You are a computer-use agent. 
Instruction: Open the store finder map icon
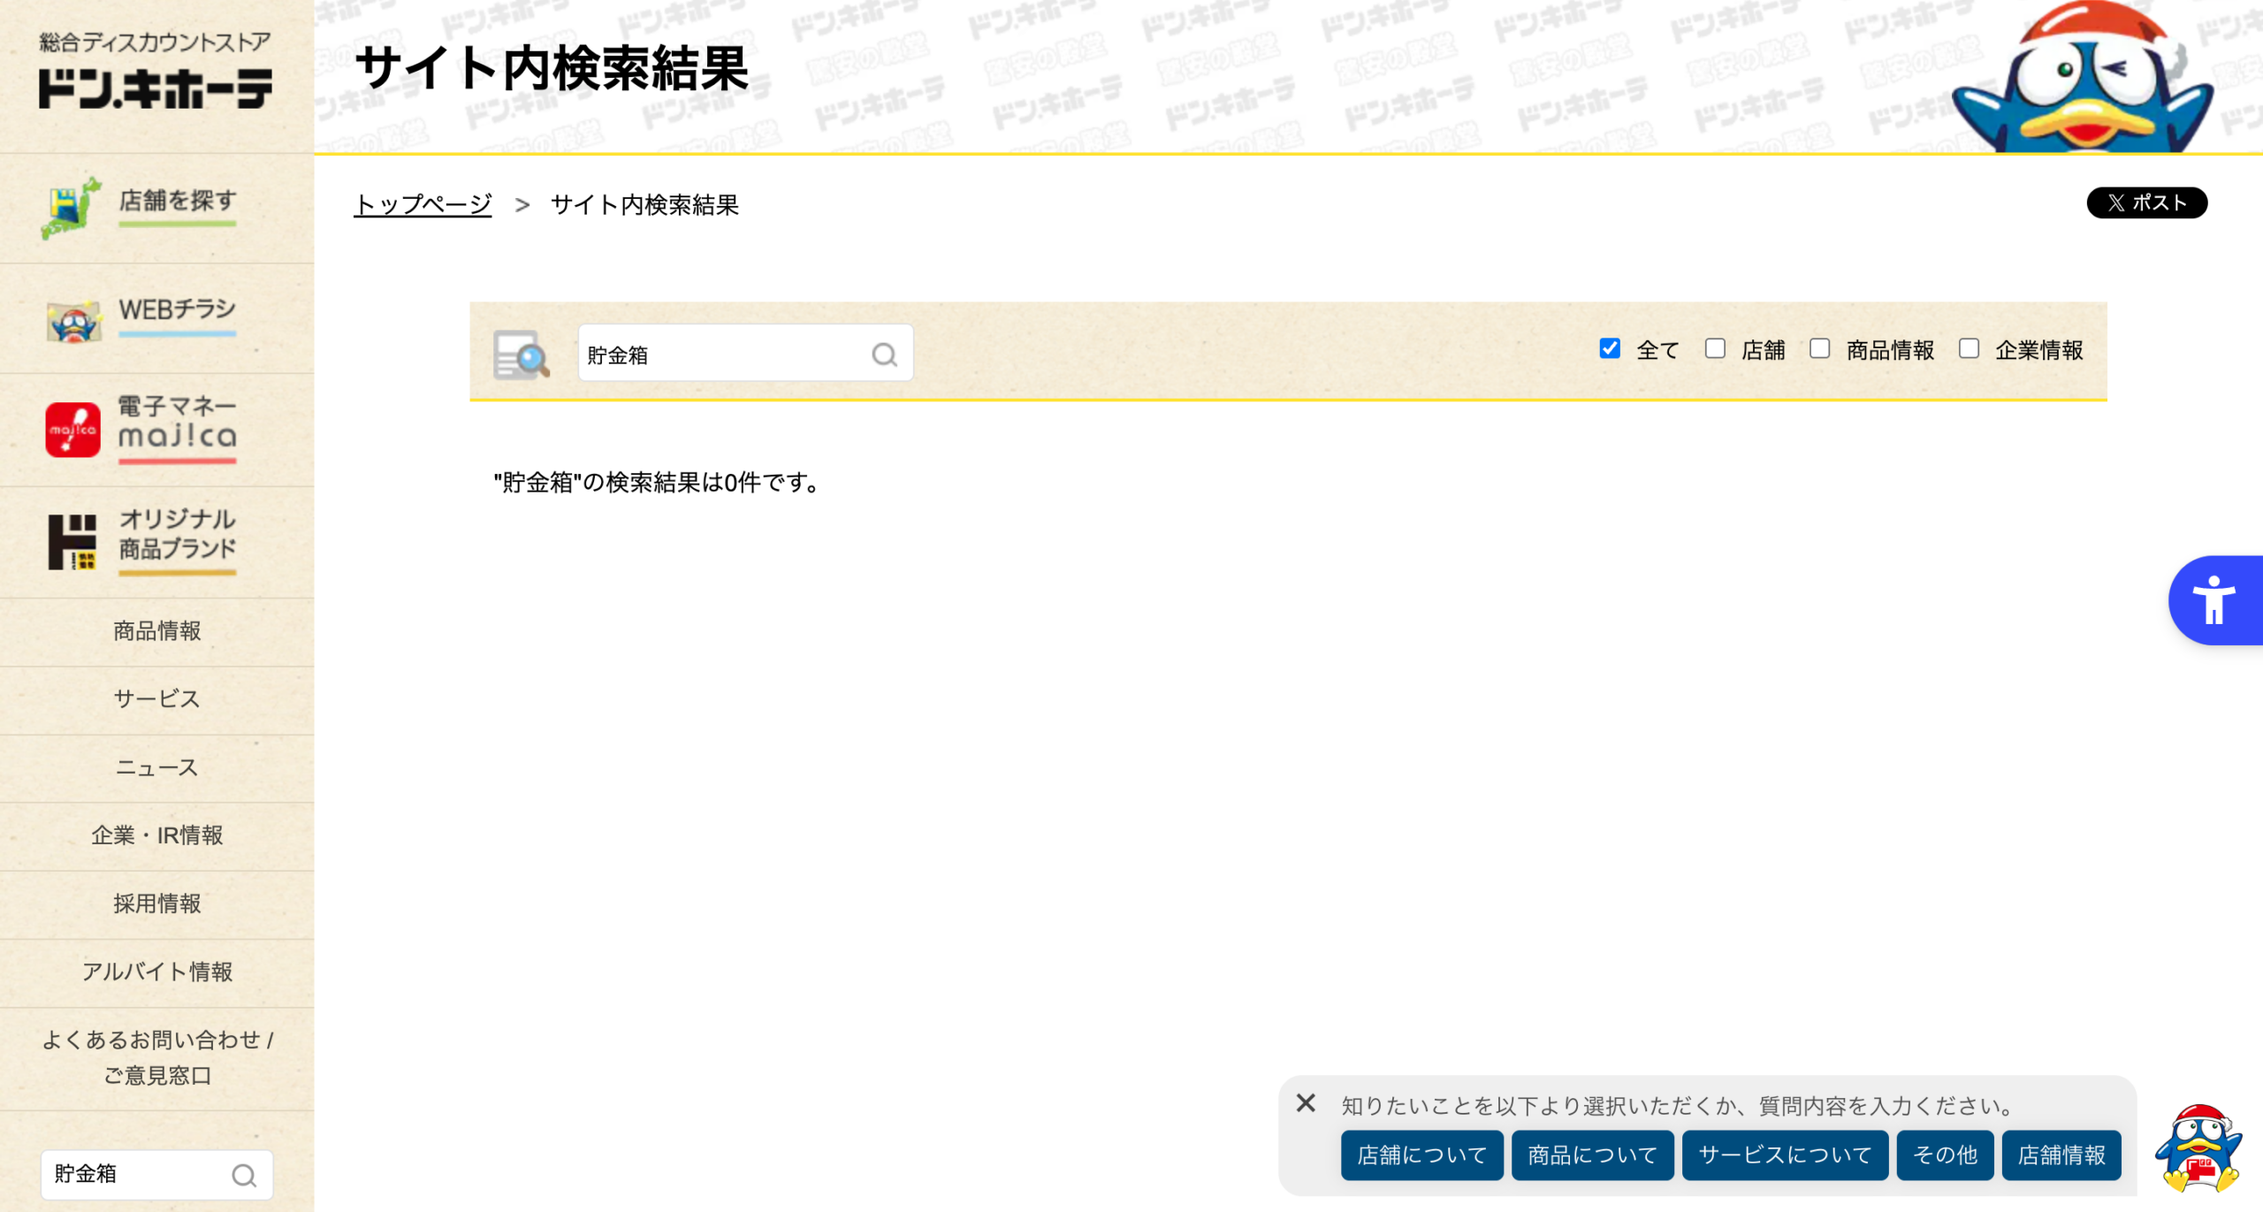click(x=71, y=208)
